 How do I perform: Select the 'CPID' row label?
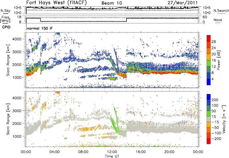6,27
